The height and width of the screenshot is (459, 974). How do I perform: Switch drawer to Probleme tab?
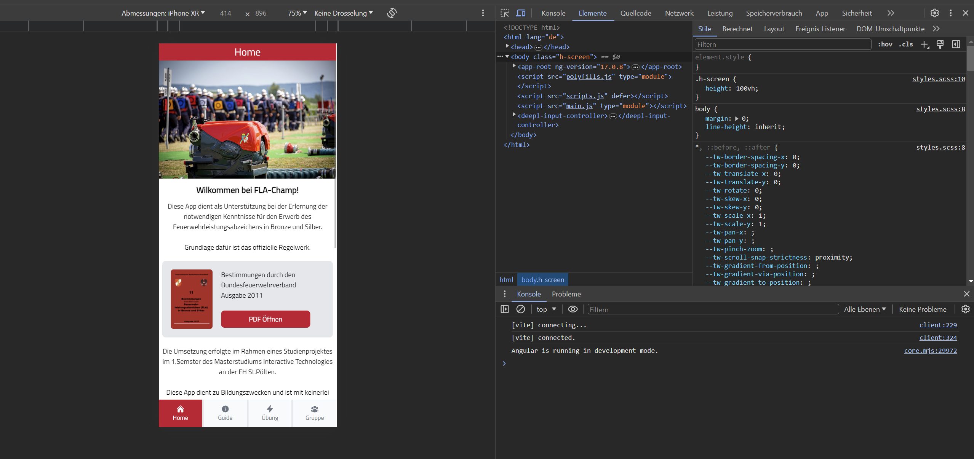pyautogui.click(x=566, y=294)
